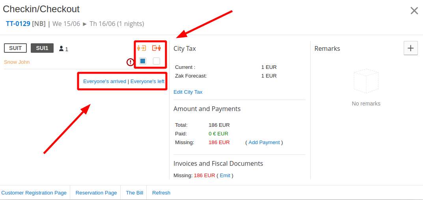
Task: Select the SUI1 room tag
Action: click(x=42, y=48)
